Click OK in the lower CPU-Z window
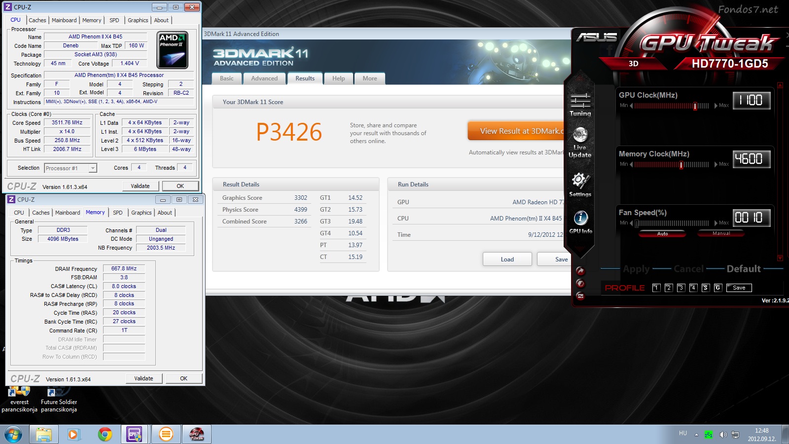Viewport: 789px width, 444px height. point(183,378)
